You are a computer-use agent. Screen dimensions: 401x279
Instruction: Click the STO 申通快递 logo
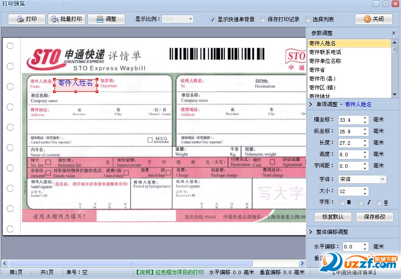66,59
